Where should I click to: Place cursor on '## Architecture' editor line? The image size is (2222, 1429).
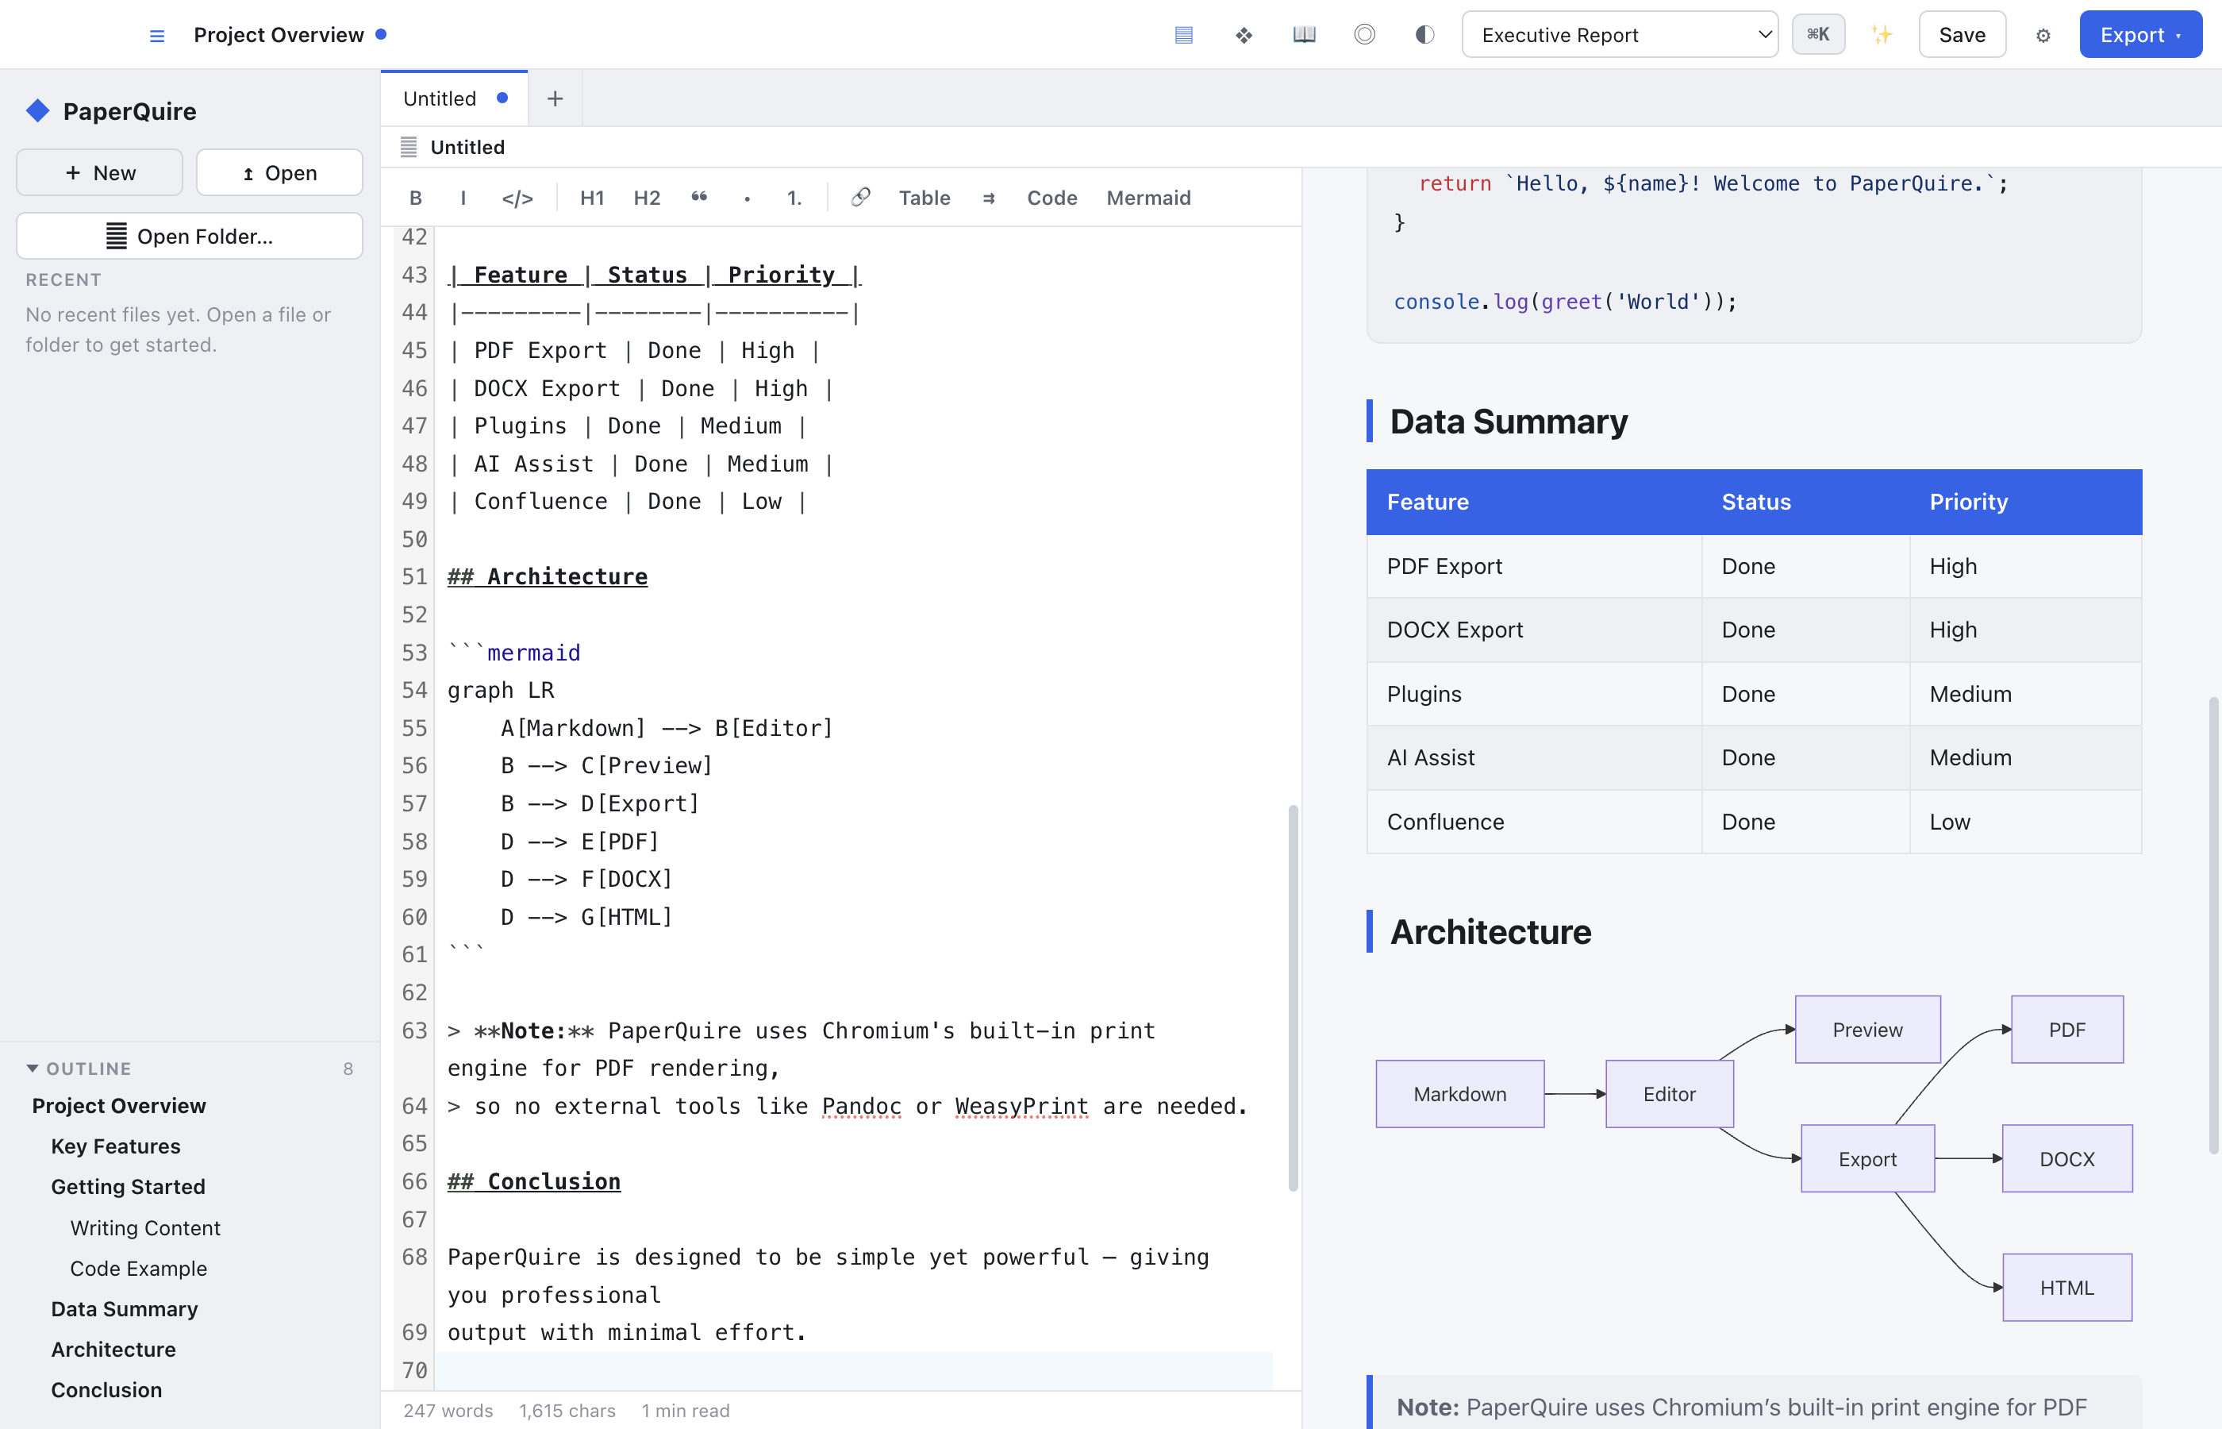(547, 576)
